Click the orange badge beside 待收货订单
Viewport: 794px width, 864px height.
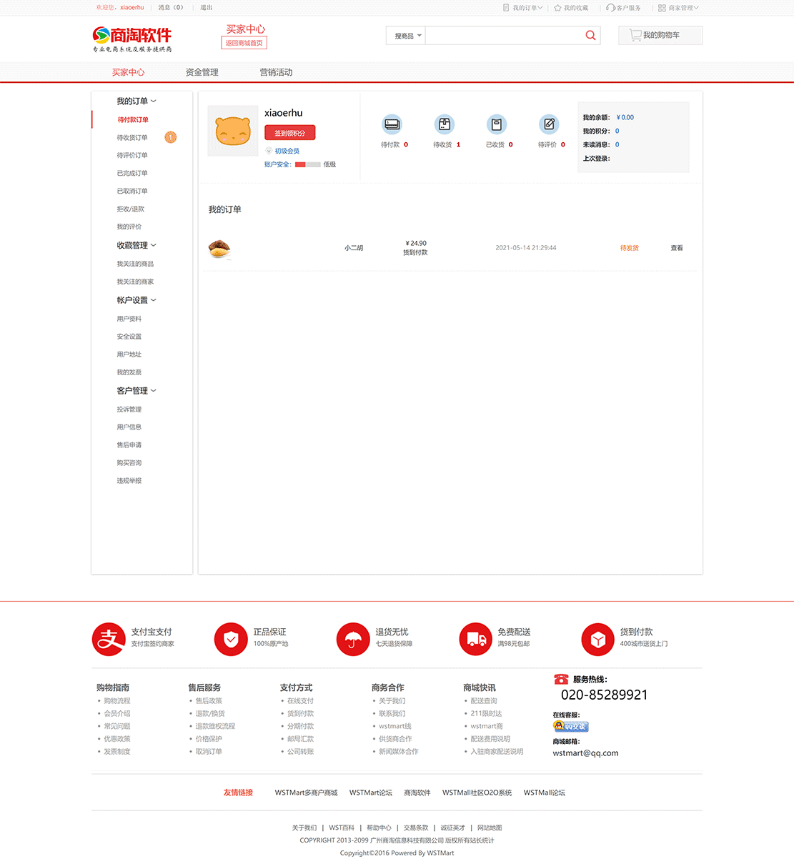(x=171, y=137)
